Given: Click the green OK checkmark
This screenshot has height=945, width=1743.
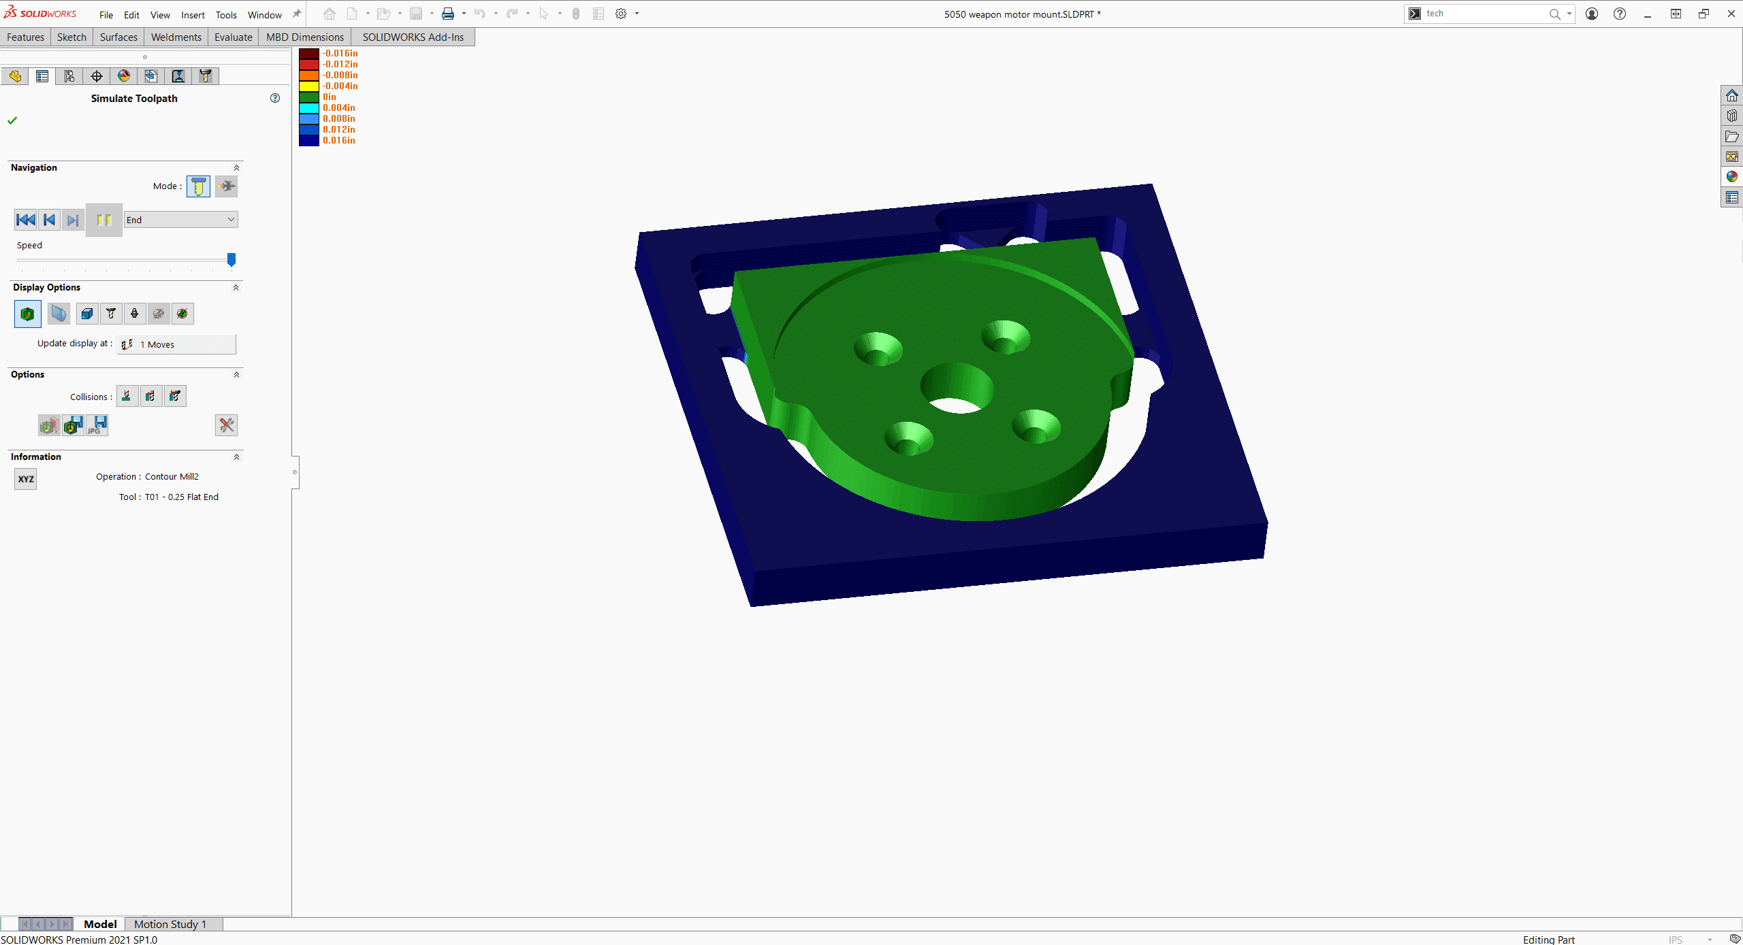Looking at the screenshot, I should pos(12,120).
